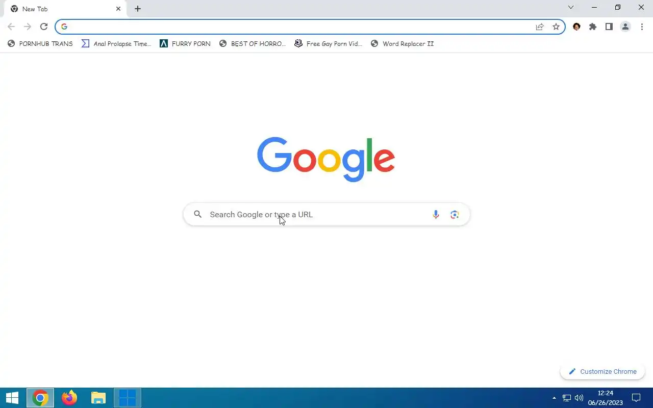Minimize the Chrome window
The width and height of the screenshot is (653, 408).
594,7
